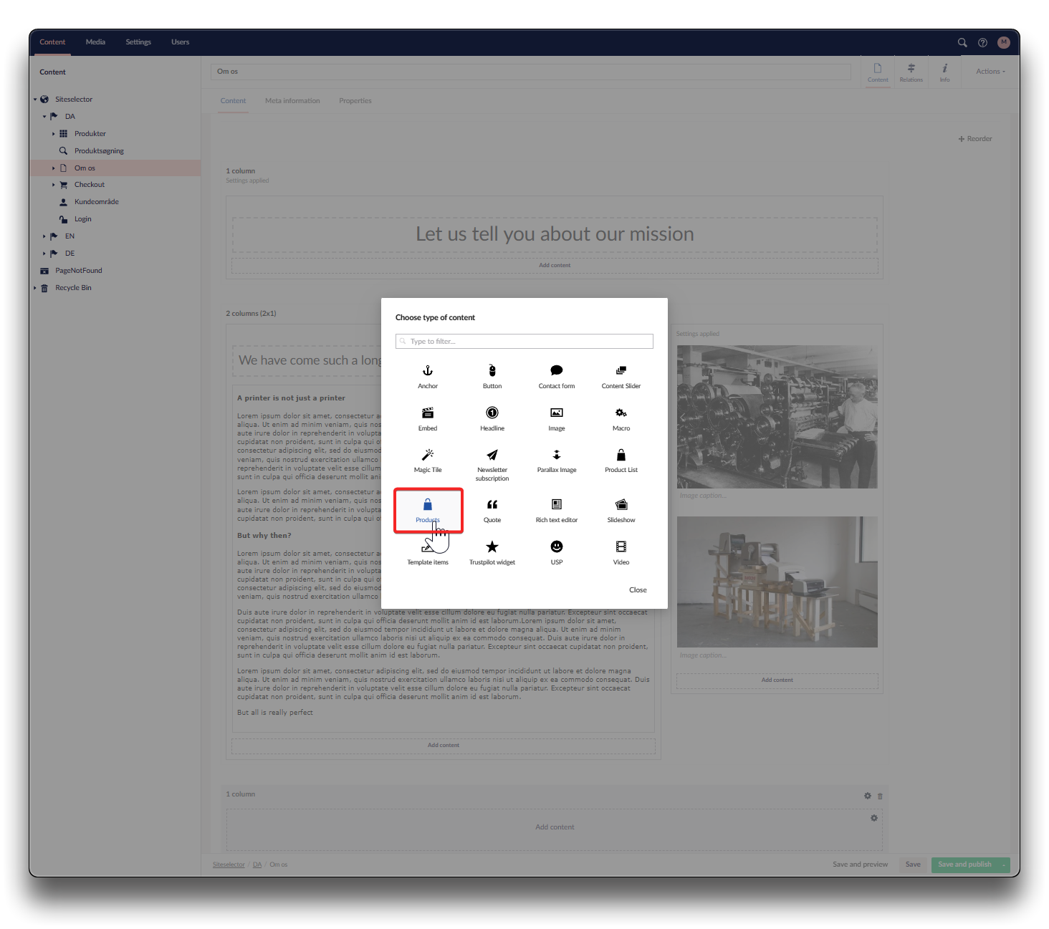Viewport: 1049px width, 929px height.
Task: Pick the Embed content type
Action: pyautogui.click(x=428, y=419)
